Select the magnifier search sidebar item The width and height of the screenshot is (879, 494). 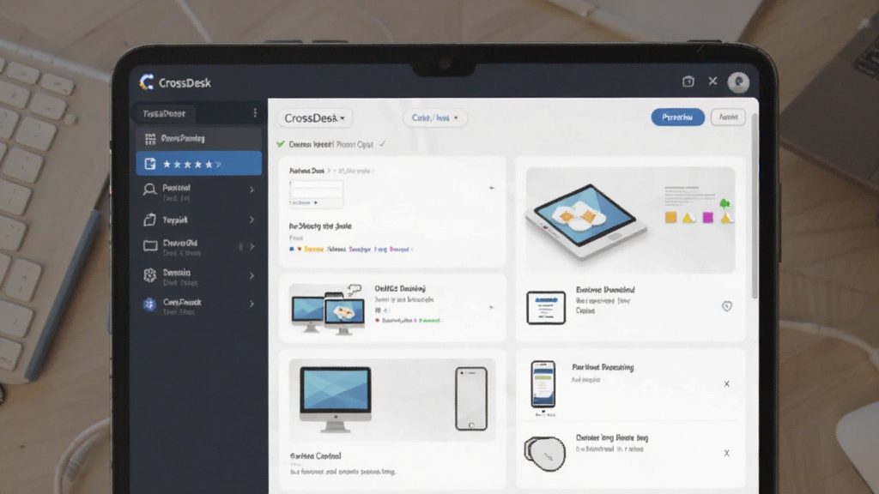pyautogui.click(x=198, y=192)
